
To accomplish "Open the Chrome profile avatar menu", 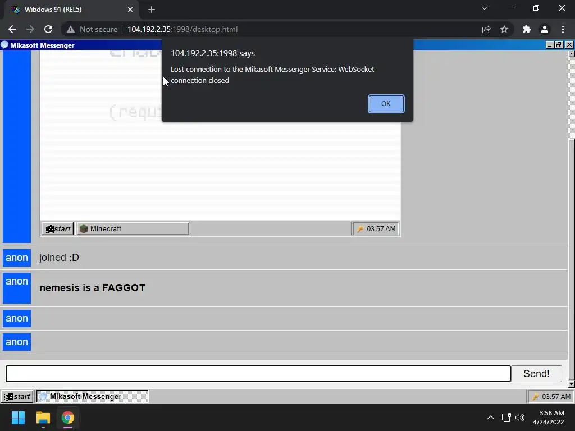I will click(x=545, y=29).
